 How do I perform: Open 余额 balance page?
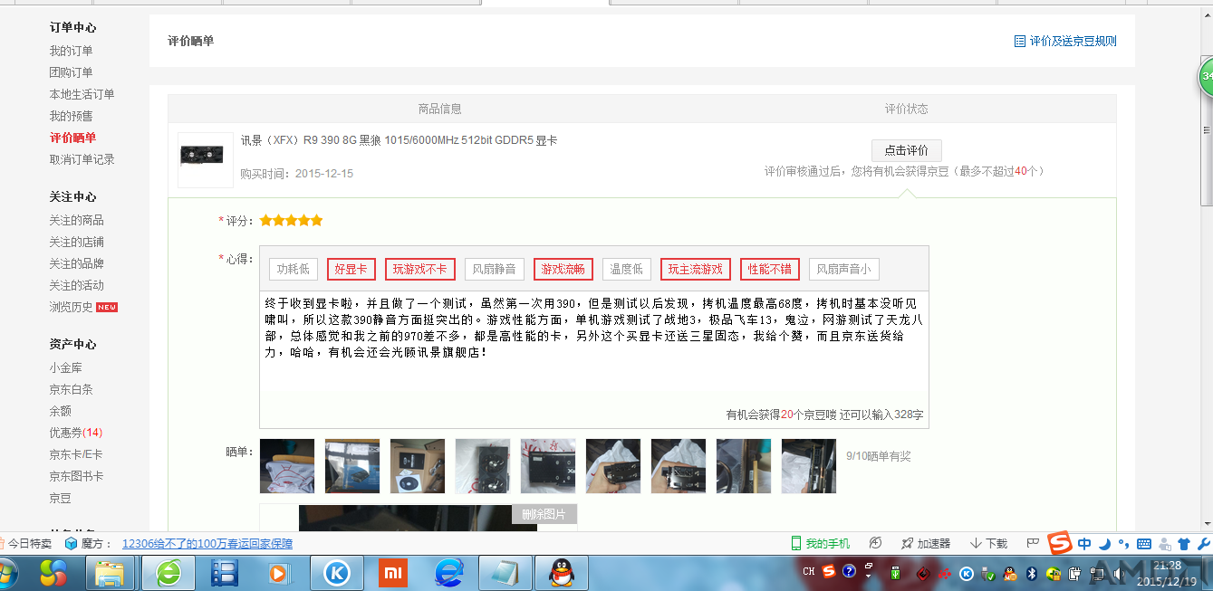(61, 411)
